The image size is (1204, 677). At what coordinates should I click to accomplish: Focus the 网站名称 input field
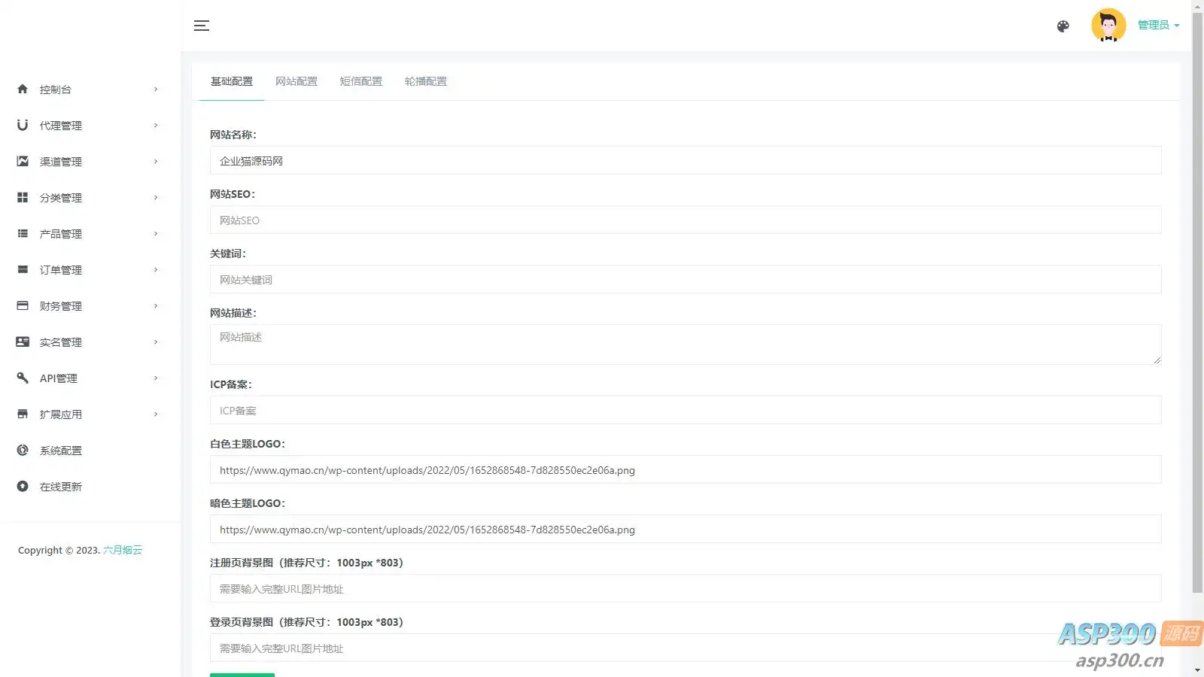pos(686,160)
